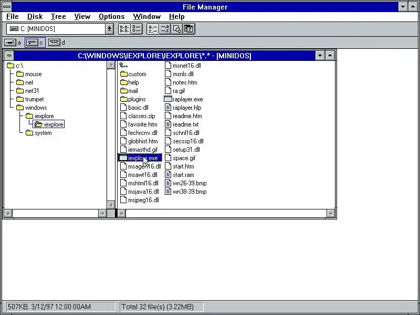Select msjpeg16.dll file
The image size is (420, 315).
pos(140,200)
